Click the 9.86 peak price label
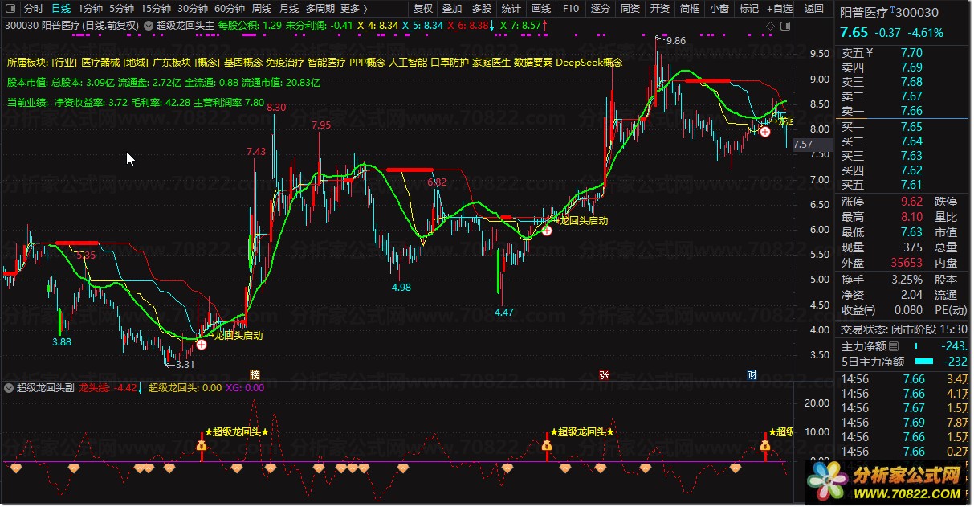 pyautogui.click(x=675, y=40)
